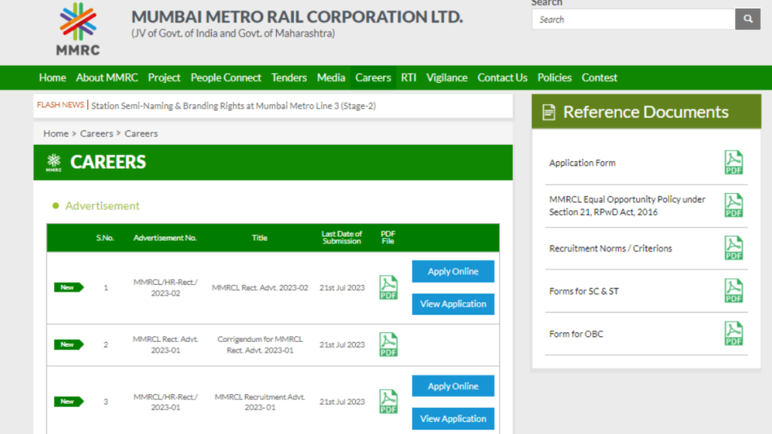Click the Application Form document link

[x=582, y=163]
